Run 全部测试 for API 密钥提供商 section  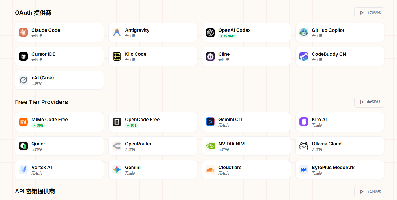[369, 192]
